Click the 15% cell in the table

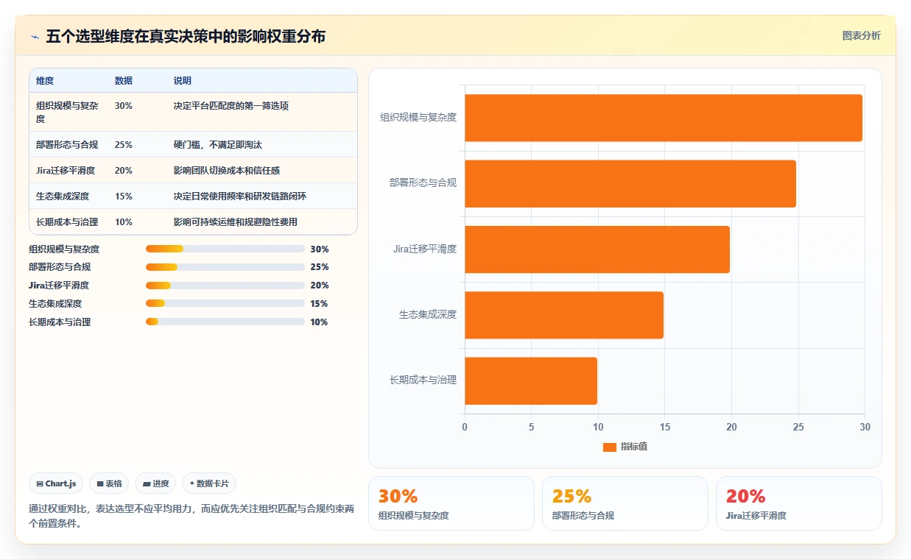(x=124, y=196)
